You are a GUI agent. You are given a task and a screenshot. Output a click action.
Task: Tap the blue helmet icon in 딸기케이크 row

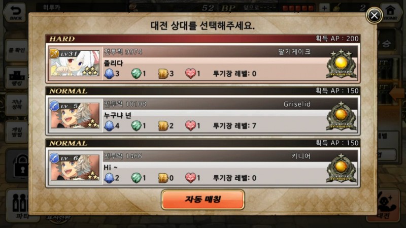(x=109, y=74)
